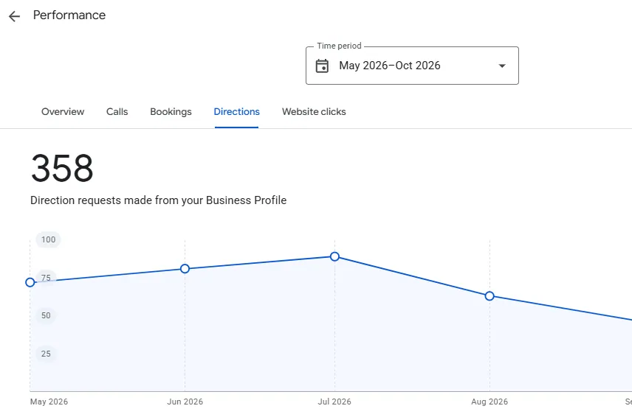The height and width of the screenshot is (417, 632).
Task: Select the Aug 2026 data point
Action: coord(490,296)
